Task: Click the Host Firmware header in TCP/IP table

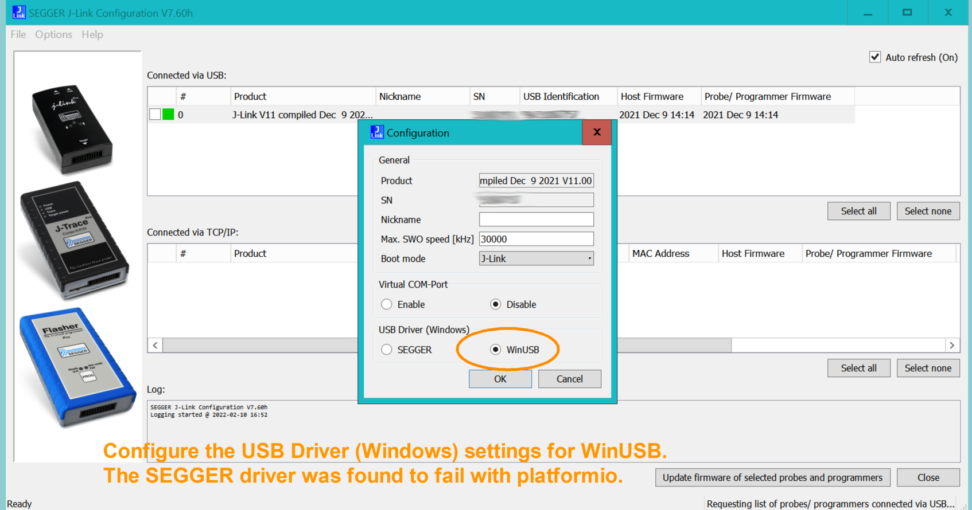Action: (760, 253)
